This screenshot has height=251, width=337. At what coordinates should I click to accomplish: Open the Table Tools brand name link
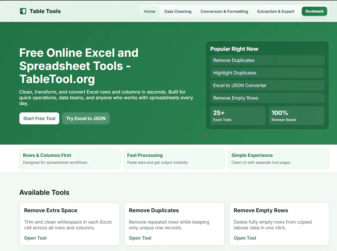(x=45, y=11)
